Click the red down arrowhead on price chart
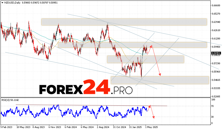222x130 pixels. pos(160,75)
